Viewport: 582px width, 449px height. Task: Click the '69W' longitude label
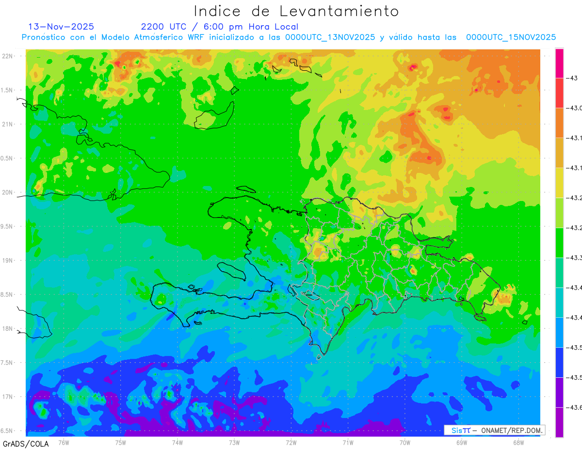point(462,442)
